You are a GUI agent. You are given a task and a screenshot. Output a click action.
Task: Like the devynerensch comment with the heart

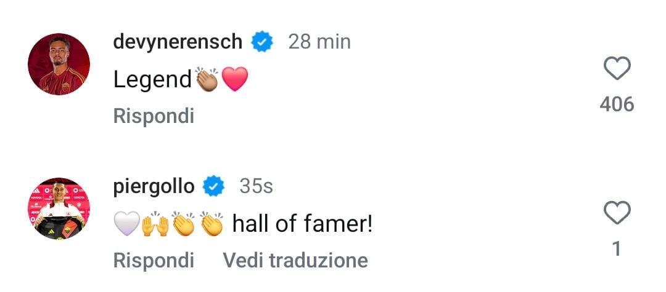pos(616,69)
